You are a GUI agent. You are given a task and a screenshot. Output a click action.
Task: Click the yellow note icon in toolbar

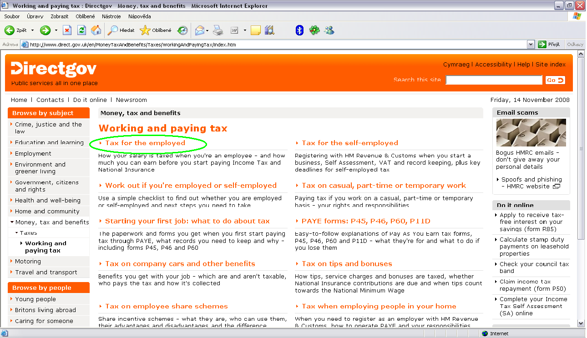click(x=256, y=30)
